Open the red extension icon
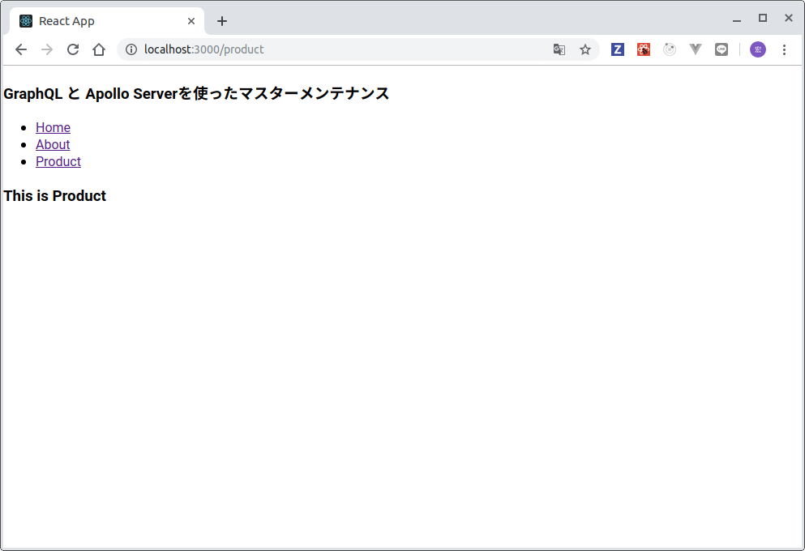 [644, 49]
